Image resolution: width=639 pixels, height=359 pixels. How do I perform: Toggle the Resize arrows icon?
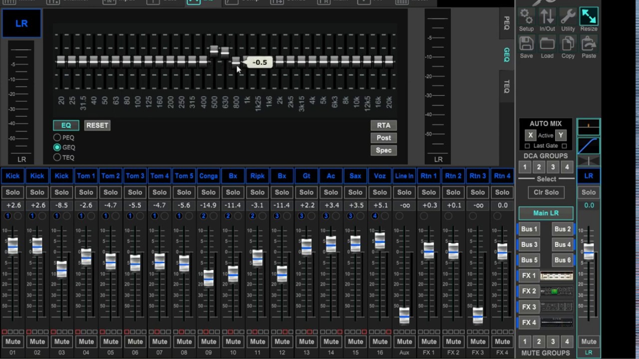coord(589,17)
